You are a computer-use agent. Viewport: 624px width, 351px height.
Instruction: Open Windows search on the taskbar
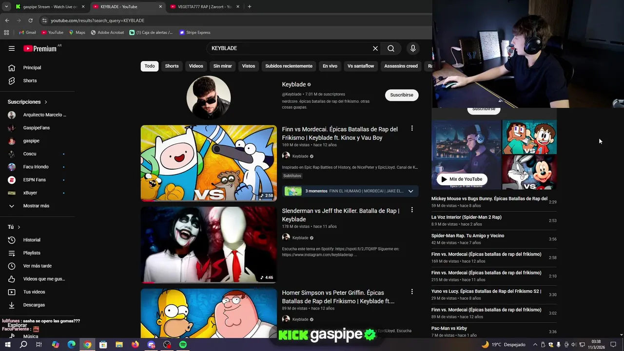pos(23,345)
